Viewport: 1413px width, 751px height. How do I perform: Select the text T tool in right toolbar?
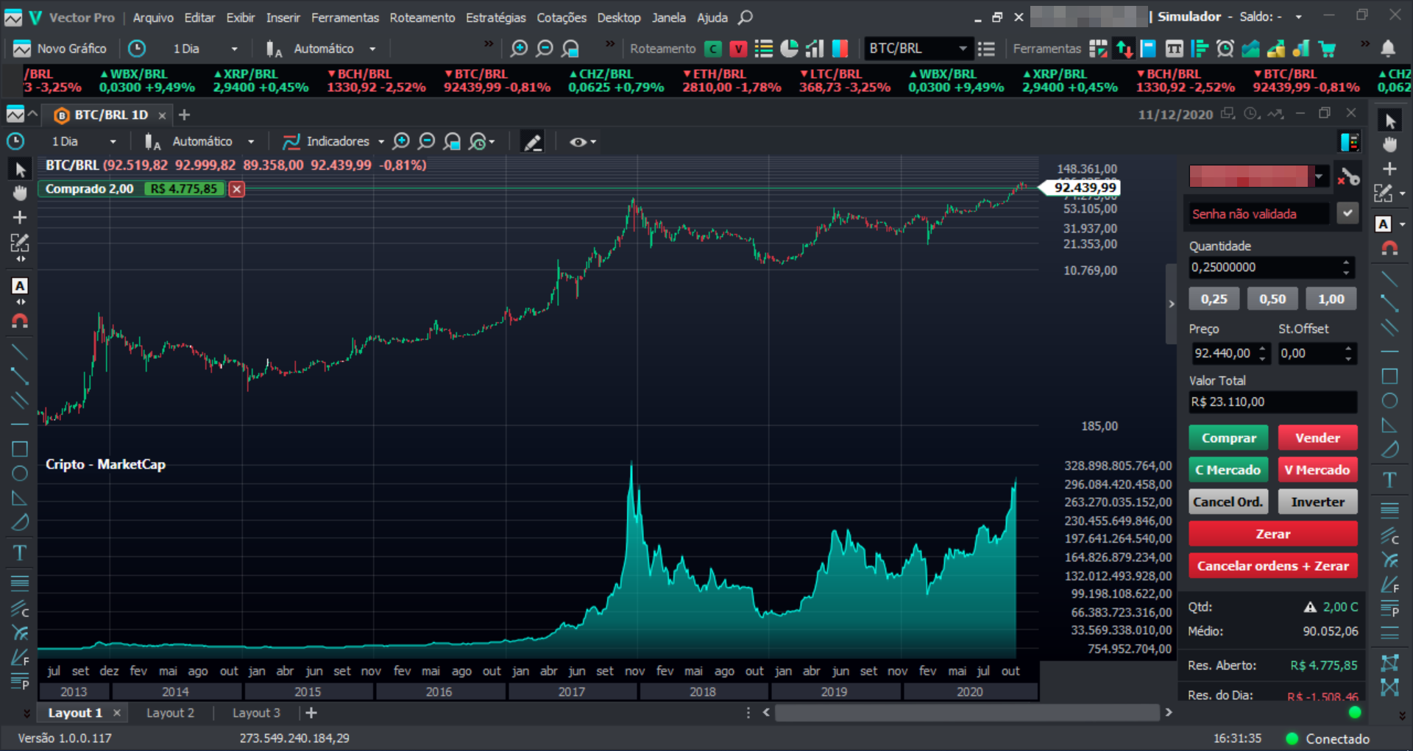[x=1389, y=480]
